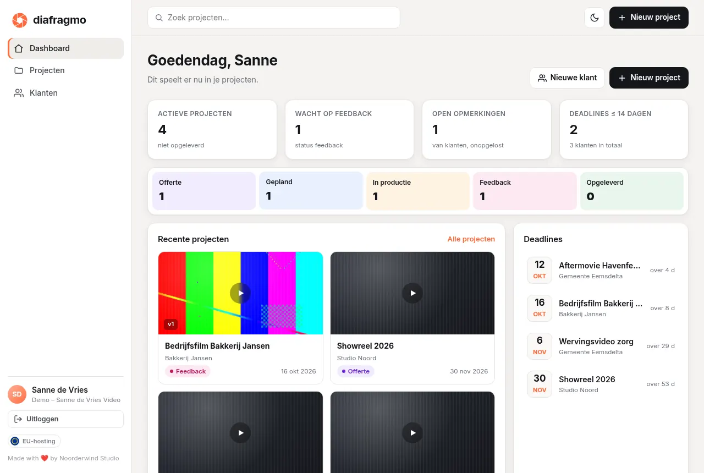The height and width of the screenshot is (473, 704).
Task: Play the Bedrijfsfilm Bakkerij Jansen video
Action: (240, 293)
